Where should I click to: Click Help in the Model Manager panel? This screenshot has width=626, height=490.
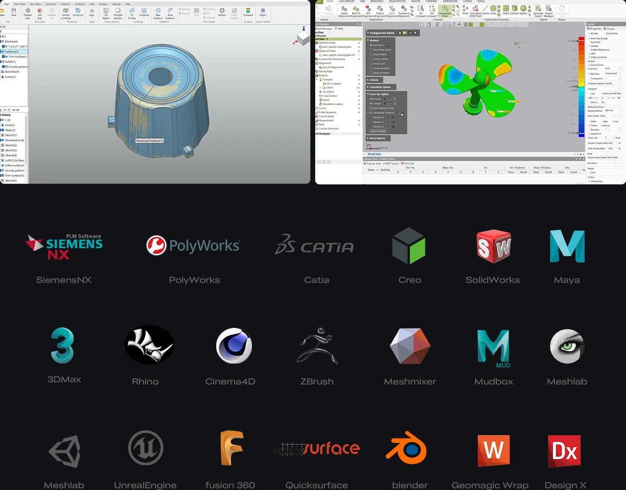[x=340, y=29]
